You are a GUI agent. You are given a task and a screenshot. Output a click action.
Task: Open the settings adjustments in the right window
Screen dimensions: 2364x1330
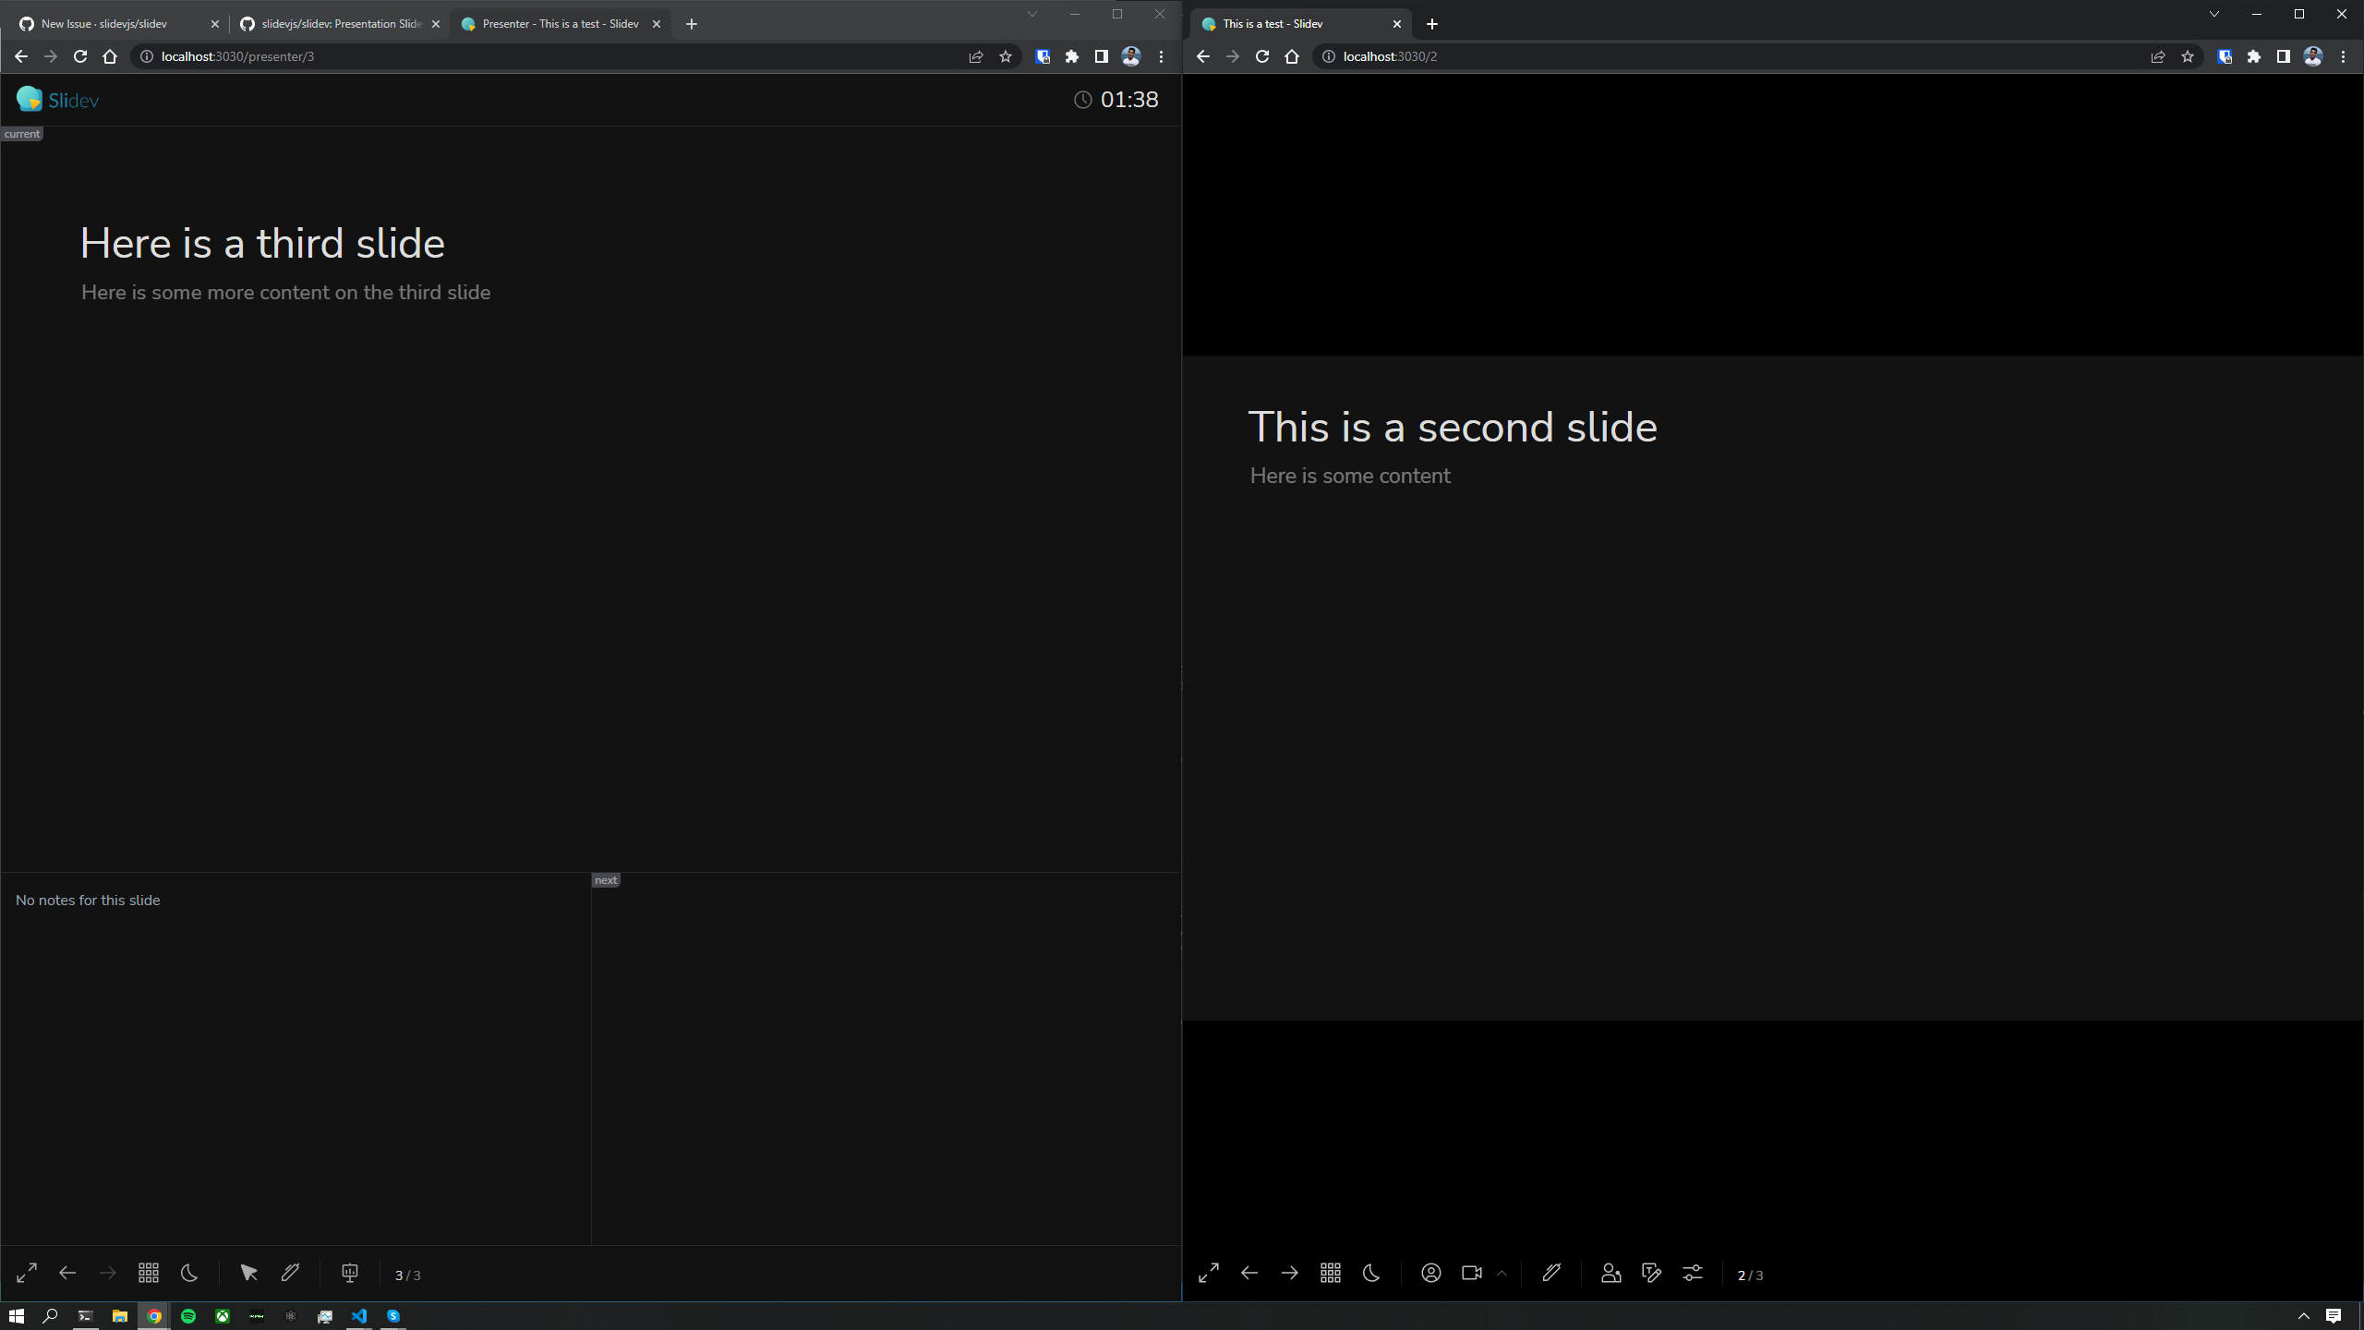[1693, 1273]
